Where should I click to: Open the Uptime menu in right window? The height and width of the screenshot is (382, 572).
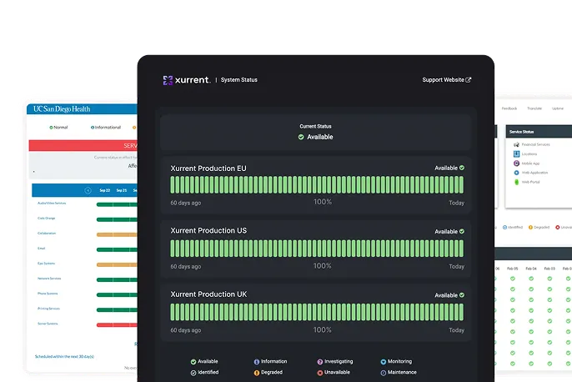pyautogui.click(x=557, y=108)
